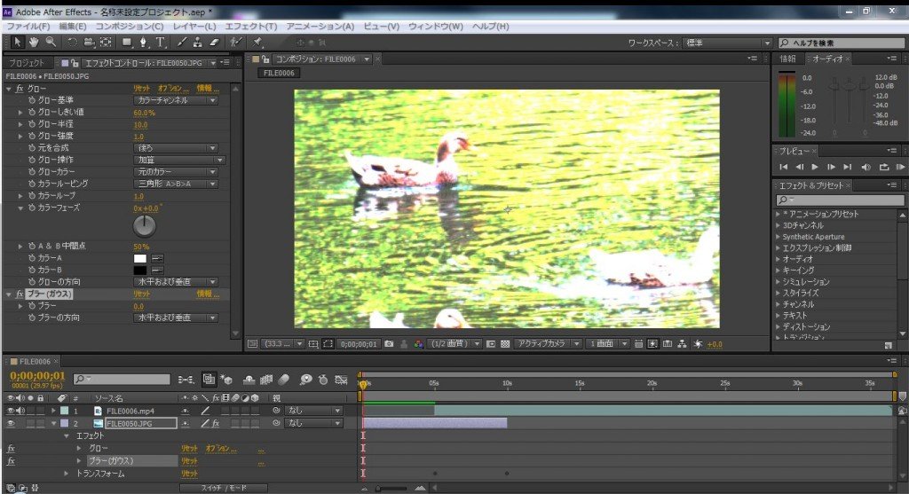Open the ファイル(F) menu
The image size is (909, 494).
coord(28,26)
